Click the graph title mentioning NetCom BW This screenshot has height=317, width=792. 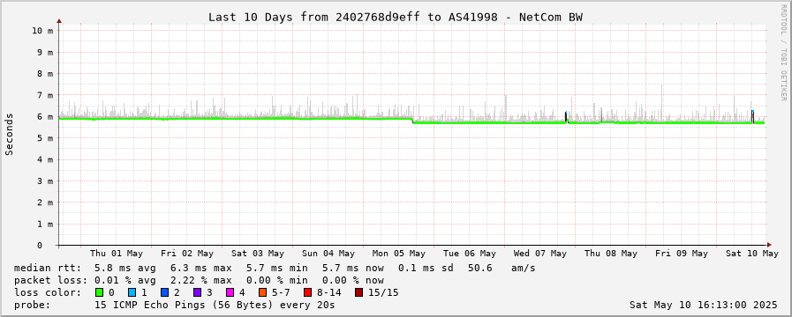click(396, 17)
